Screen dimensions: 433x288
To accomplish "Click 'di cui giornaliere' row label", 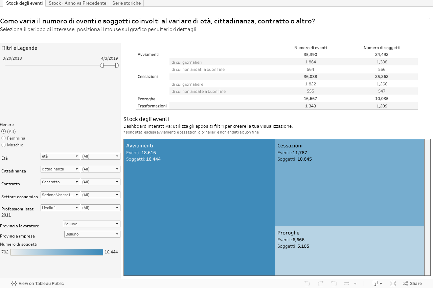I will [187, 84].
